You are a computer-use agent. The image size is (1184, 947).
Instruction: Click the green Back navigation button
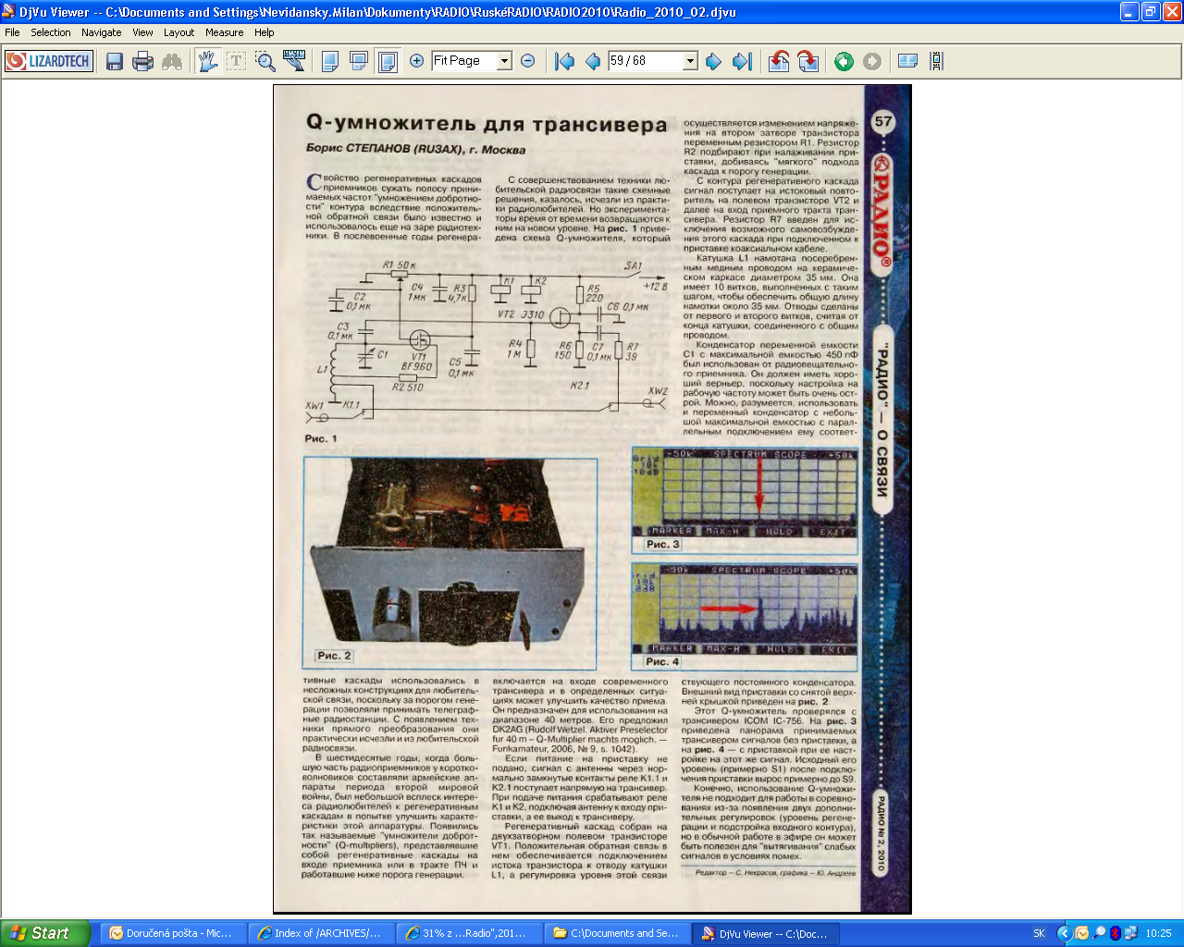pos(844,61)
